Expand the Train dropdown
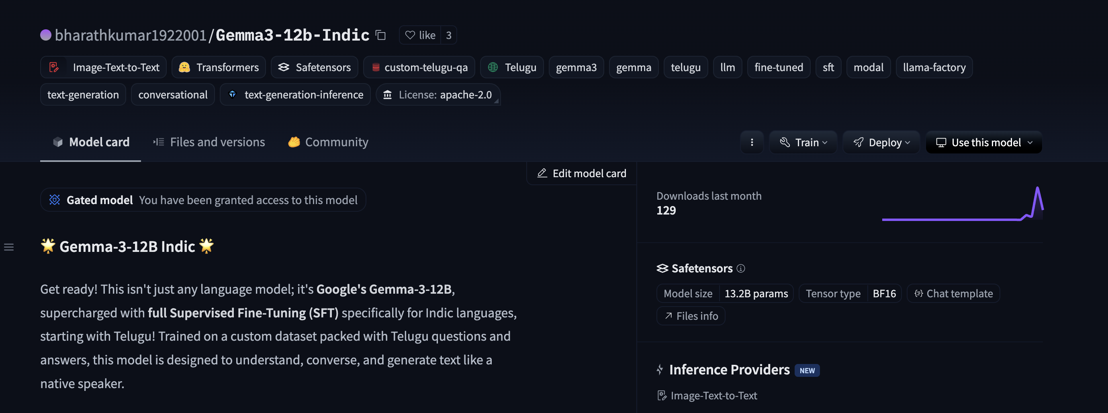 803,142
